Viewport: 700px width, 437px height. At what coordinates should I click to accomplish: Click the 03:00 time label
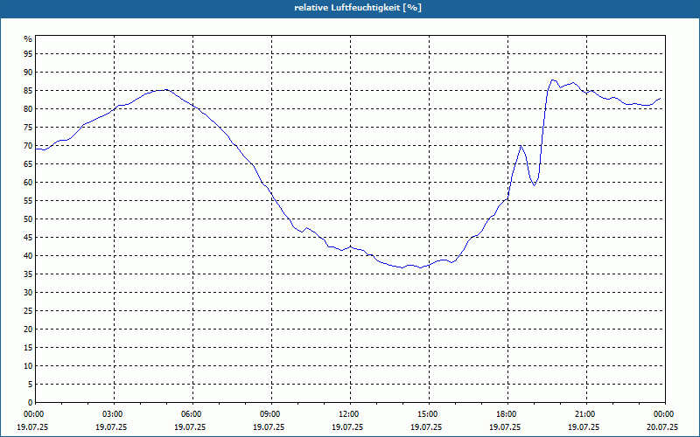[115, 414]
